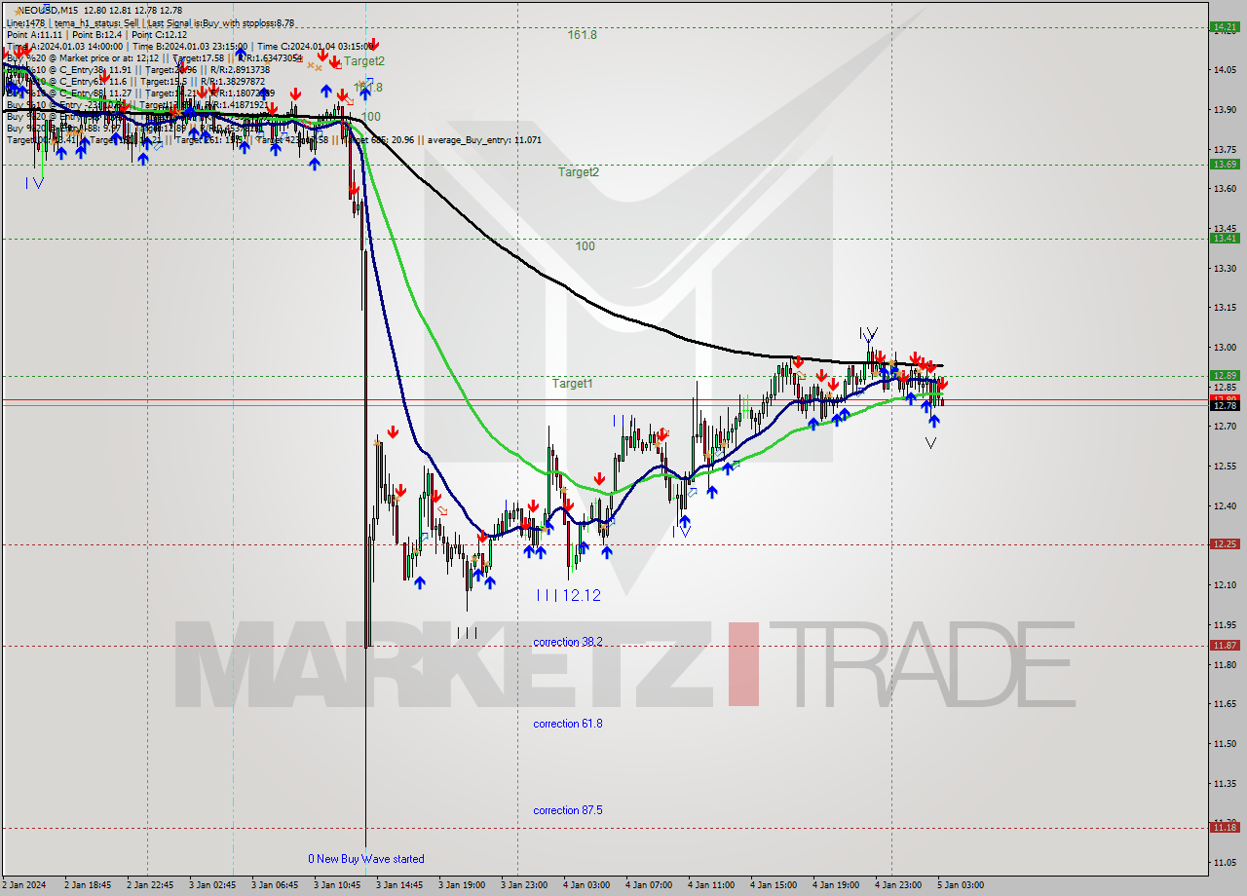The height and width of the screenshot is (896, 1247).
Task: Click the '4 Jan 07:00' time axis label
Action: tap(651, 885)
